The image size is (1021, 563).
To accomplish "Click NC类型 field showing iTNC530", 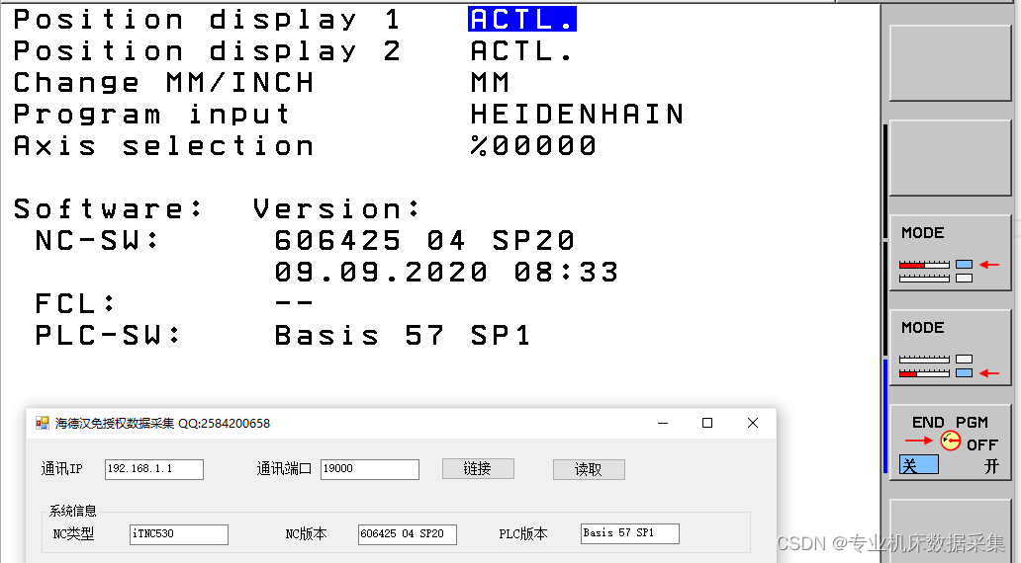I will click(x=179, y=534).
